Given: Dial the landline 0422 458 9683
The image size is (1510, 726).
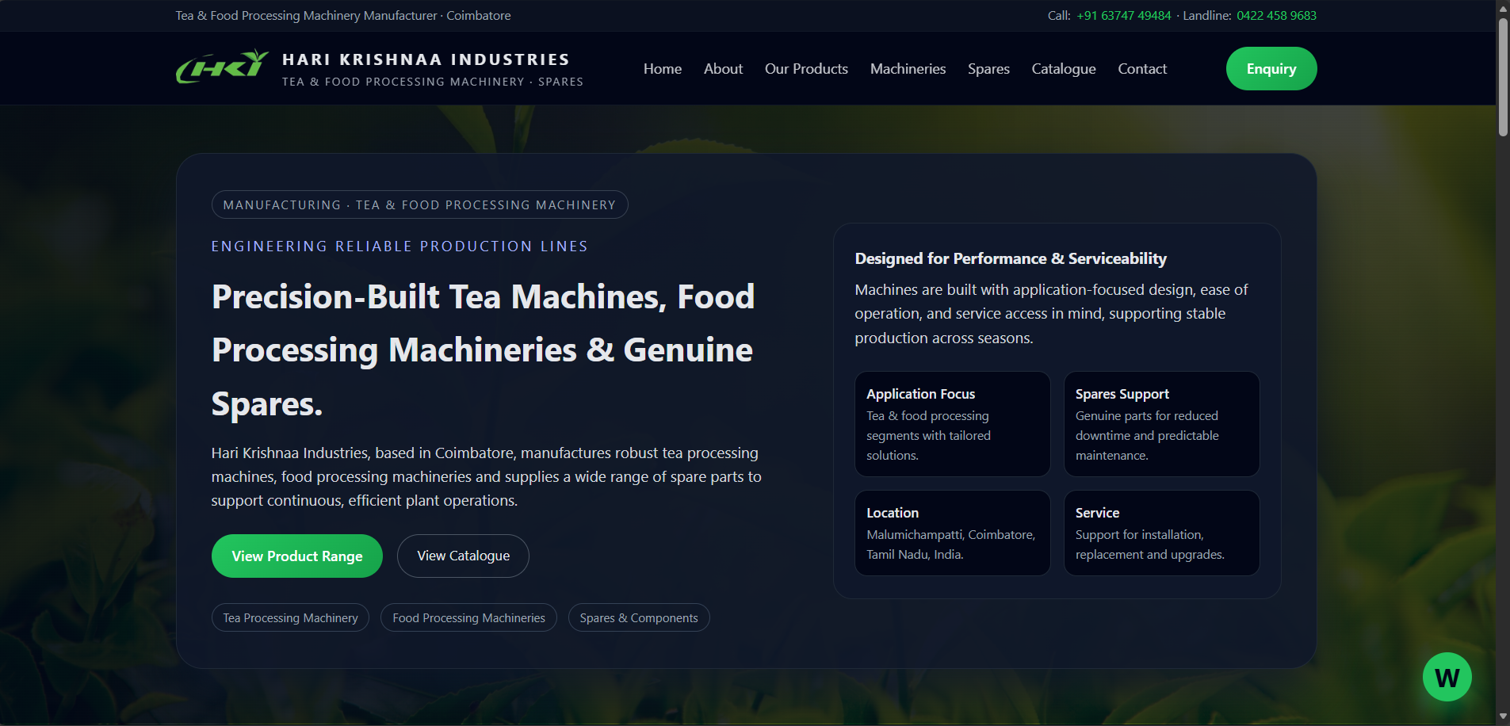Looking at the screenshot, I should 1276,16.
